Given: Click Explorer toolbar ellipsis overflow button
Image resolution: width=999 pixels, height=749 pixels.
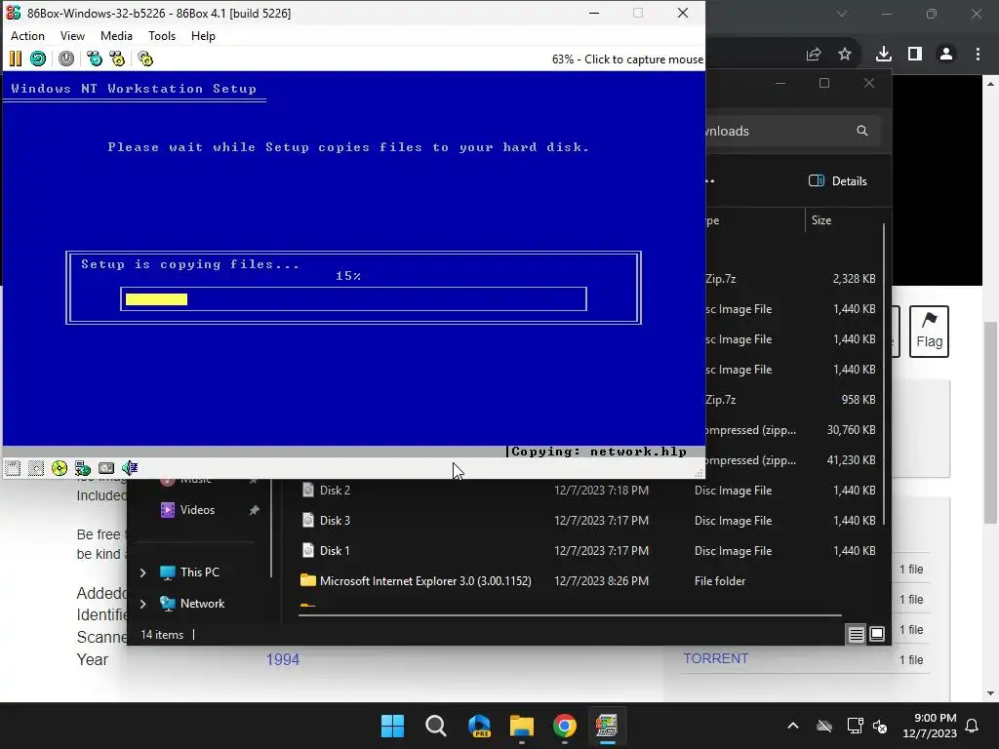Looking at the screenshot, I should tap(710, 180).
